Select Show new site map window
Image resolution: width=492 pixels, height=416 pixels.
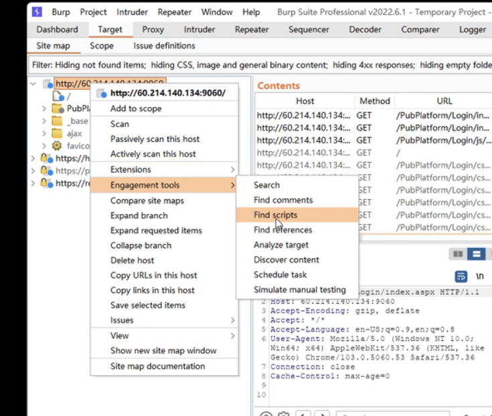[165, 350]
